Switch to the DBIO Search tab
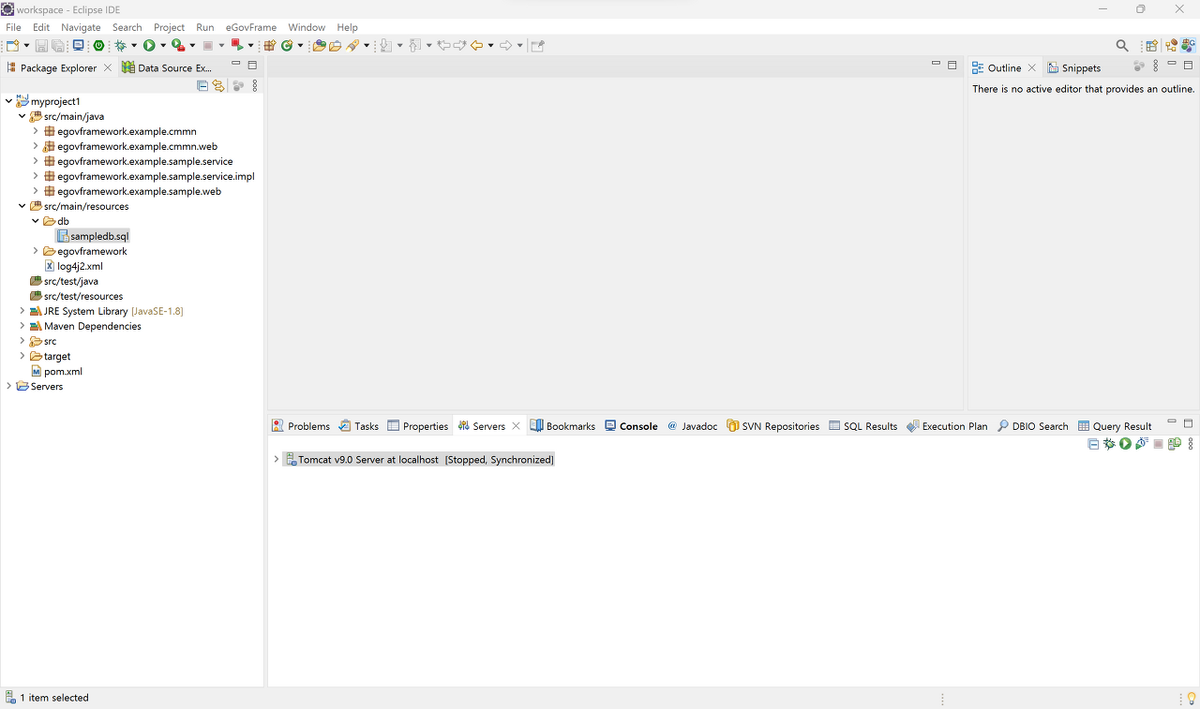 [1032, 426]
